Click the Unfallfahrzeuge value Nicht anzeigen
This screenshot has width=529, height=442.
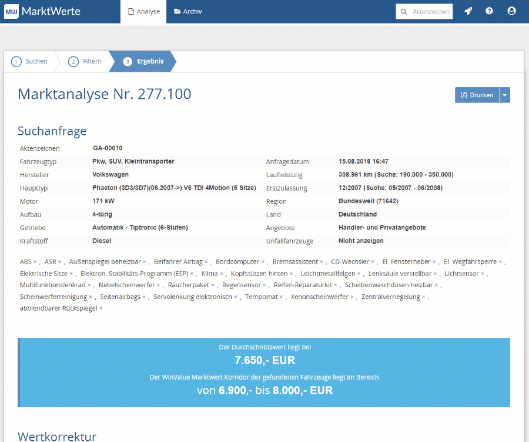click(361, 241)
